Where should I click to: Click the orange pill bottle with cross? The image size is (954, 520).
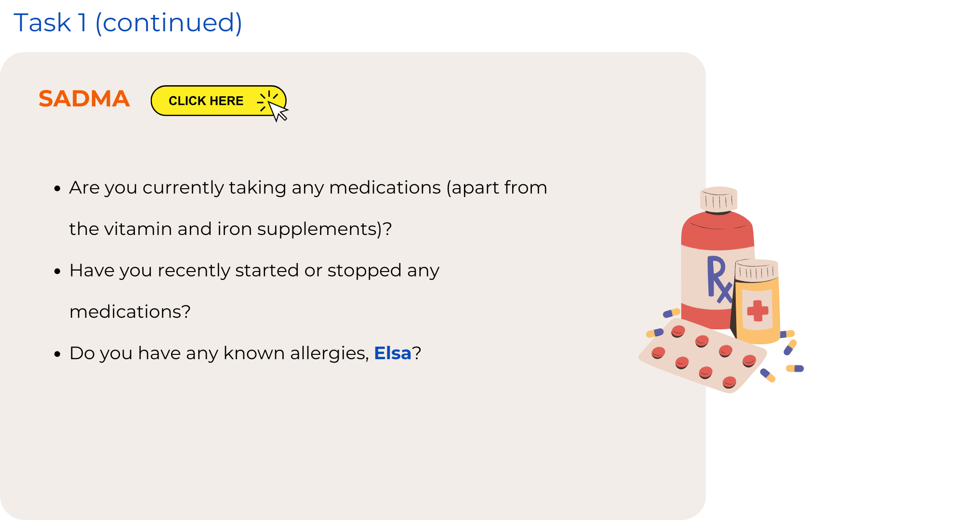coord(756,301)
